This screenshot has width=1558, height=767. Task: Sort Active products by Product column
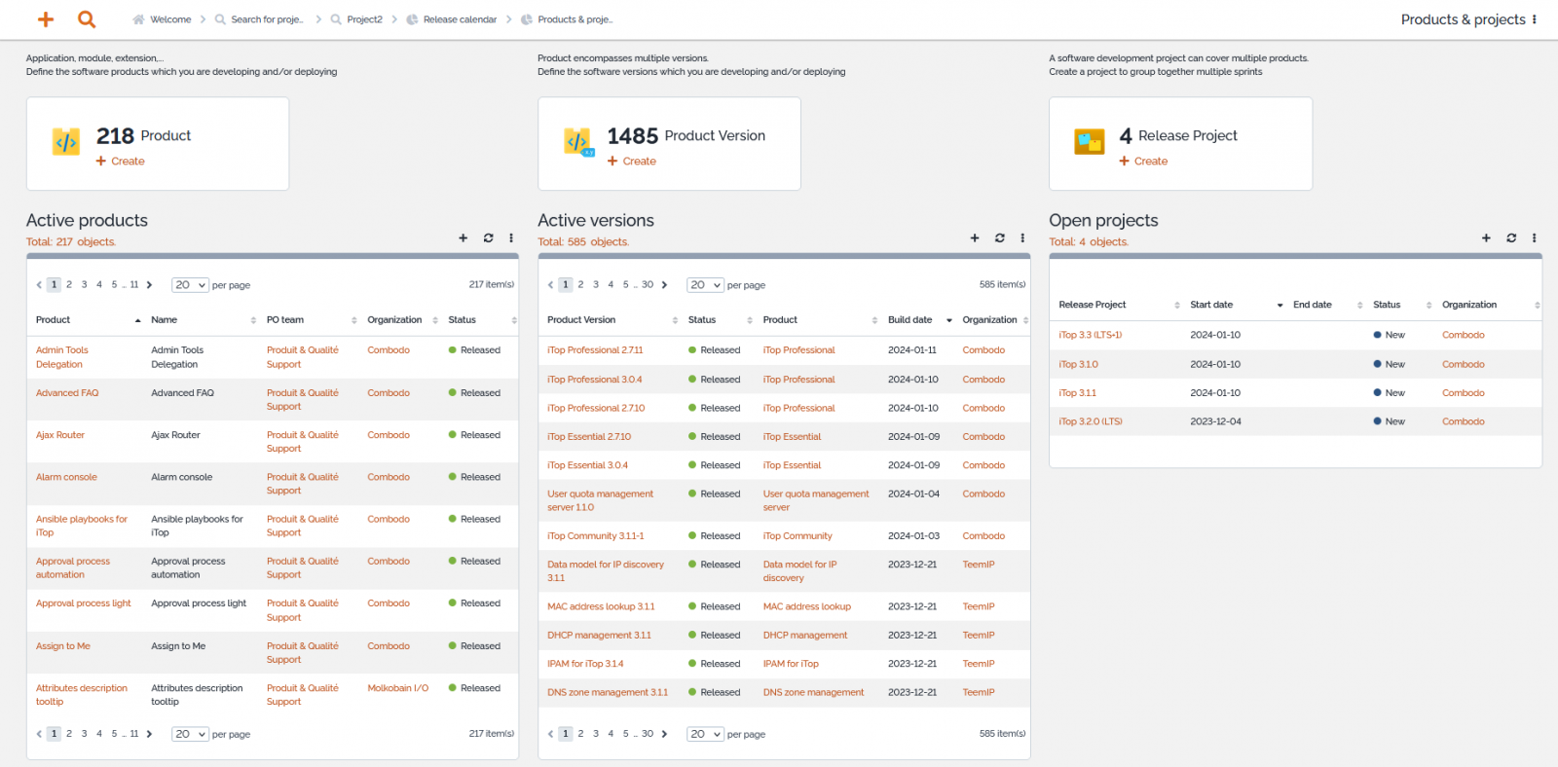88,320
